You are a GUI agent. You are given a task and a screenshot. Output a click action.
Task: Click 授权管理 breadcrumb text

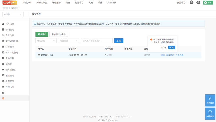click(x=15, y=8)
